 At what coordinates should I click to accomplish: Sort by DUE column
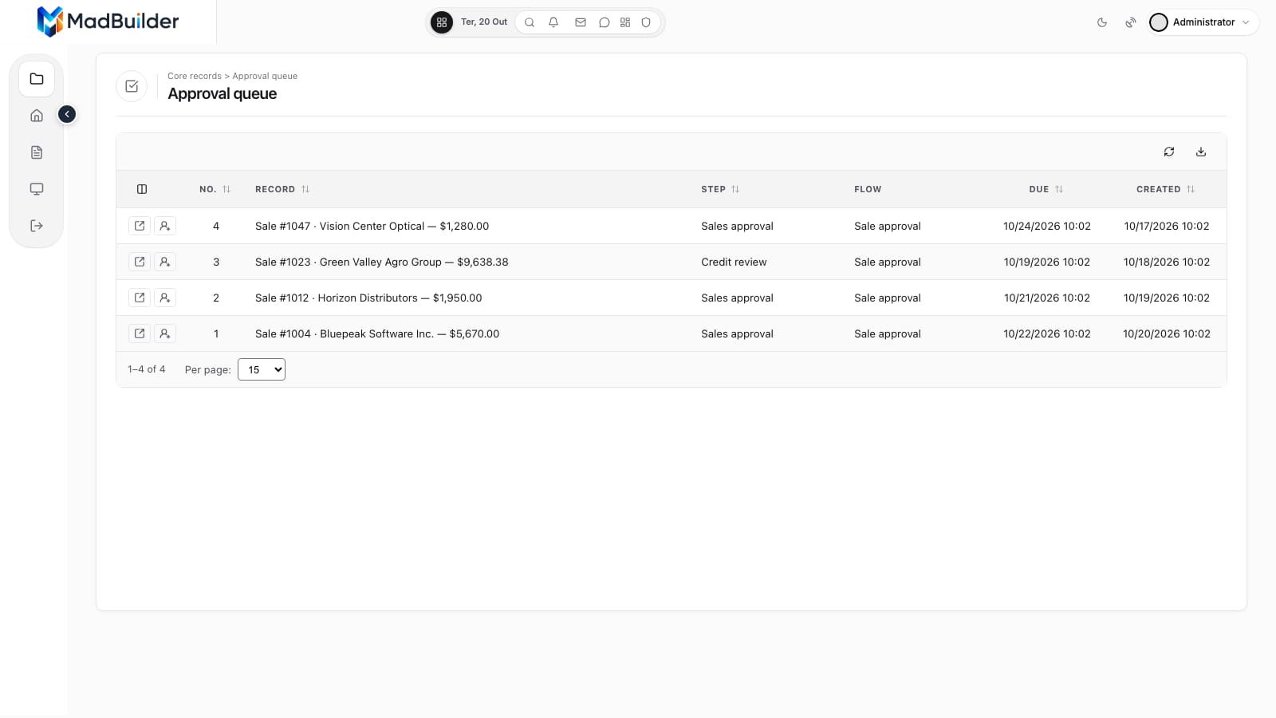(1046, 189)
